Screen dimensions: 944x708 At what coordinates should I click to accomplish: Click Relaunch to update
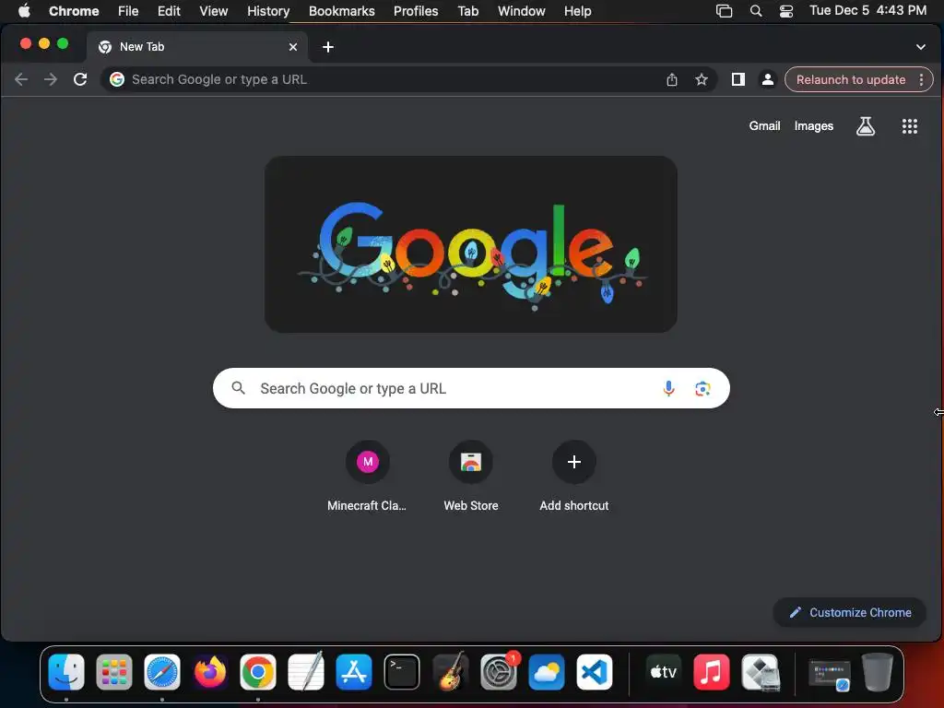pos(851,79)
